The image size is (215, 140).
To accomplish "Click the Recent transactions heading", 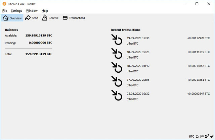I will (x=126, y=30).
